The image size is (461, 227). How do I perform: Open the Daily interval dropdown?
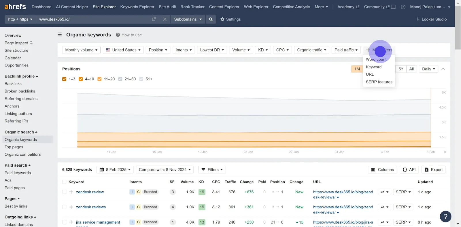pos(428,69)
